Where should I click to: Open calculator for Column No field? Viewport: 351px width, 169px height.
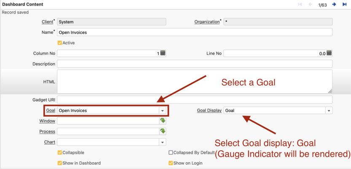point(163,54)
